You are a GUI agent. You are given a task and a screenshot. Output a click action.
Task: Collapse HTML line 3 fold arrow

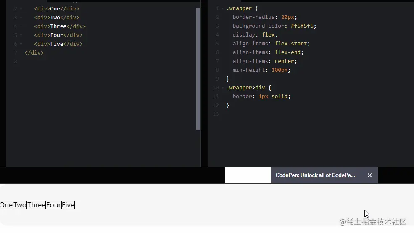point(21,17)
